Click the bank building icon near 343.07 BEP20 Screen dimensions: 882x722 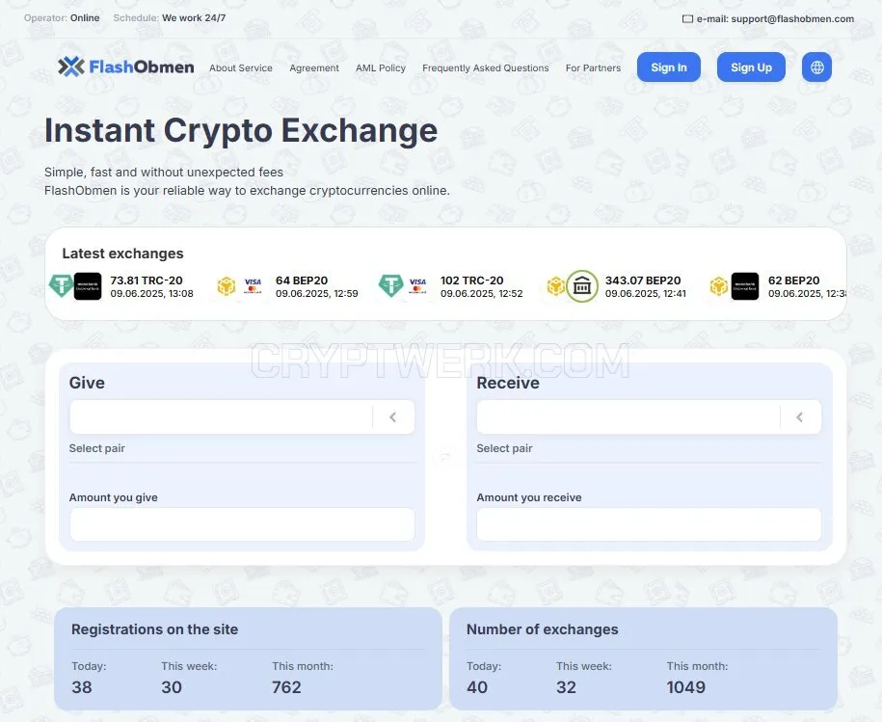[582, 286]
